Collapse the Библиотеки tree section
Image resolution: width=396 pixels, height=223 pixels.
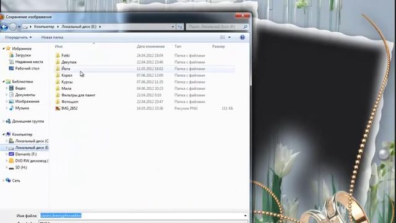(x=4, y=82)
